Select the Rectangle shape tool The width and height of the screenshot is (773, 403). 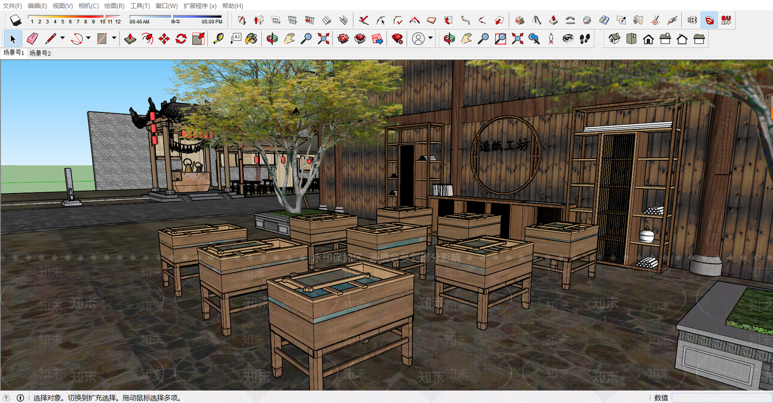pos(102,39)
